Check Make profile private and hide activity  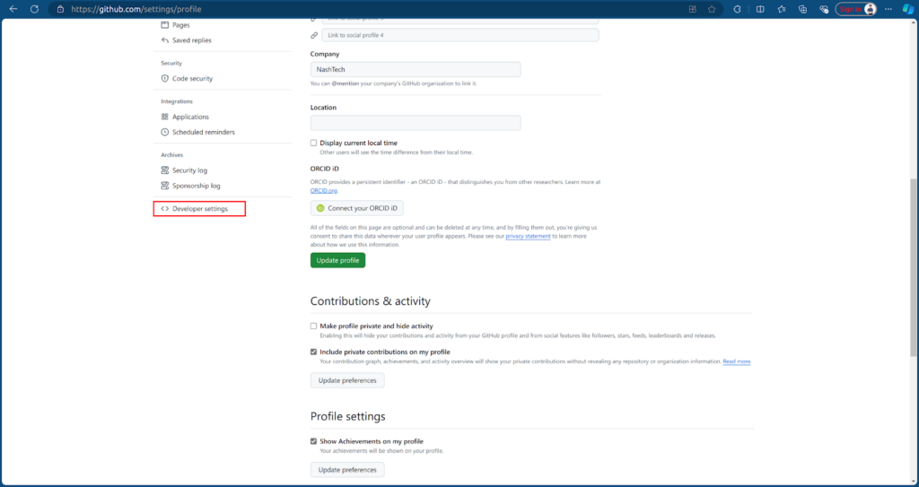pyautogui.click(x=314, y=326)
